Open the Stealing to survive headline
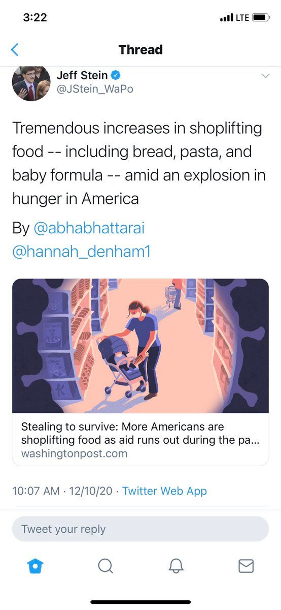Viewport: 281px width, 610px height. [x=140, y=433]
